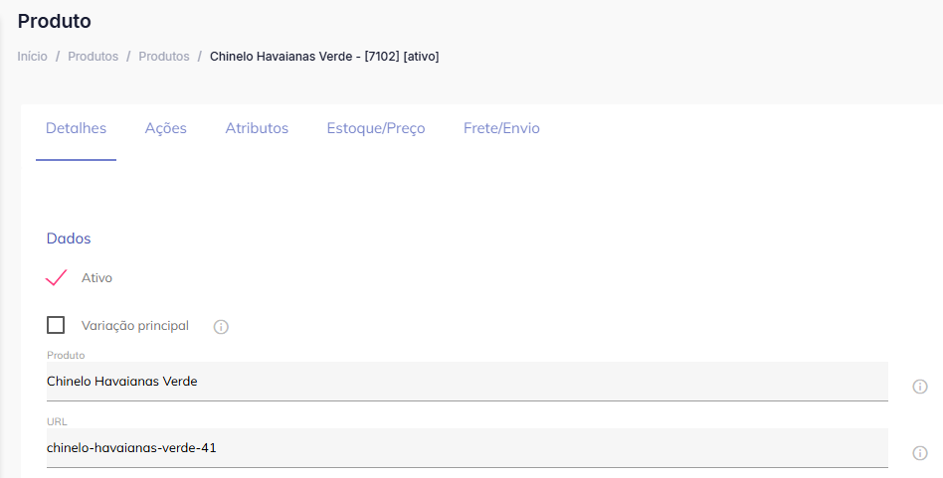Viewport: 943px width, 478px height.
Task: Click the second Produtos breadcrumb link
Action: pos(164,57)
